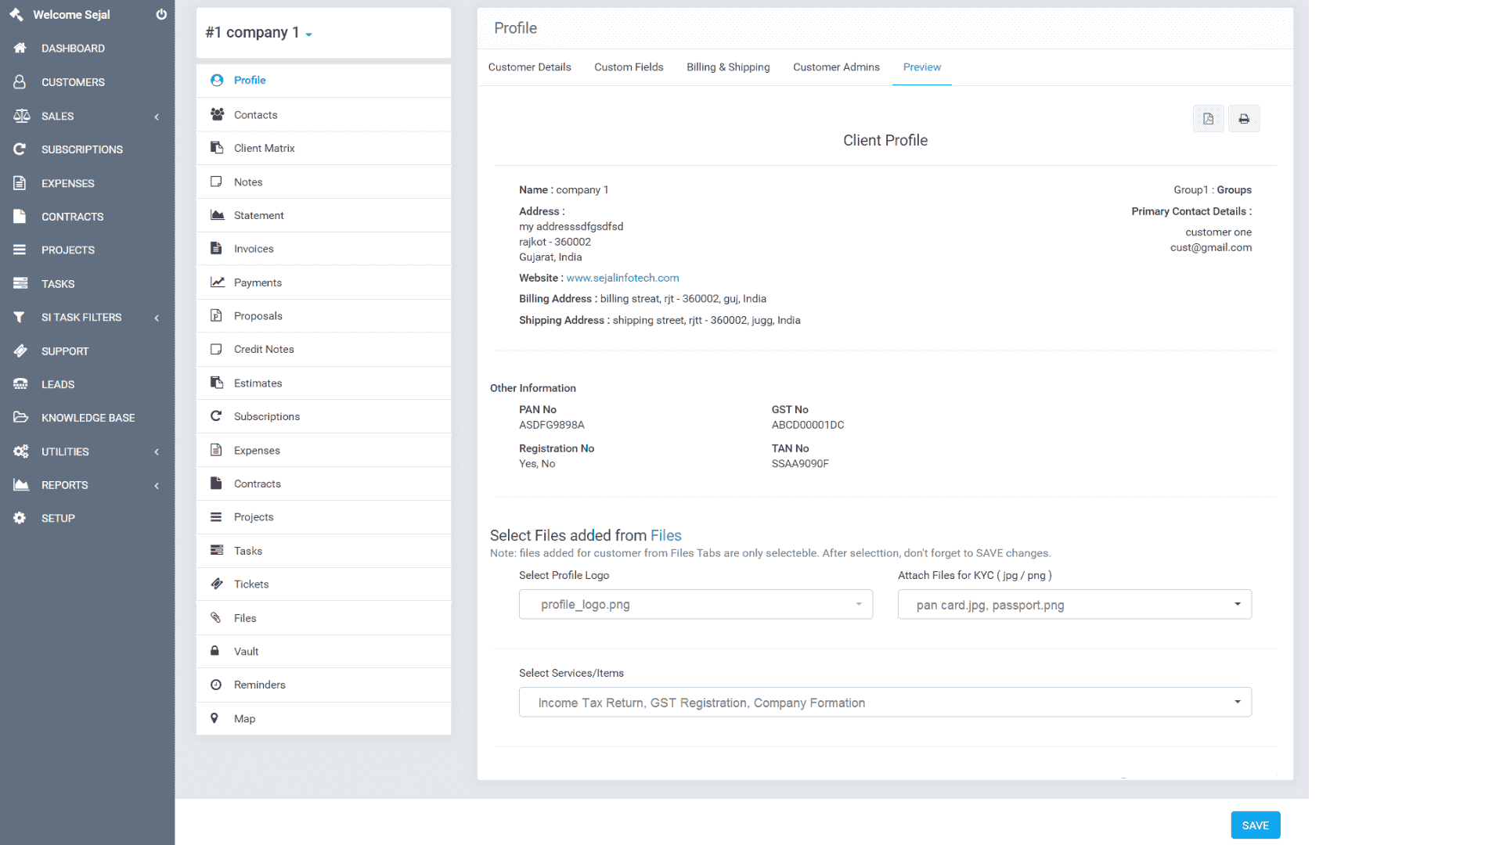Open the Vault section

tap(246, 651)
